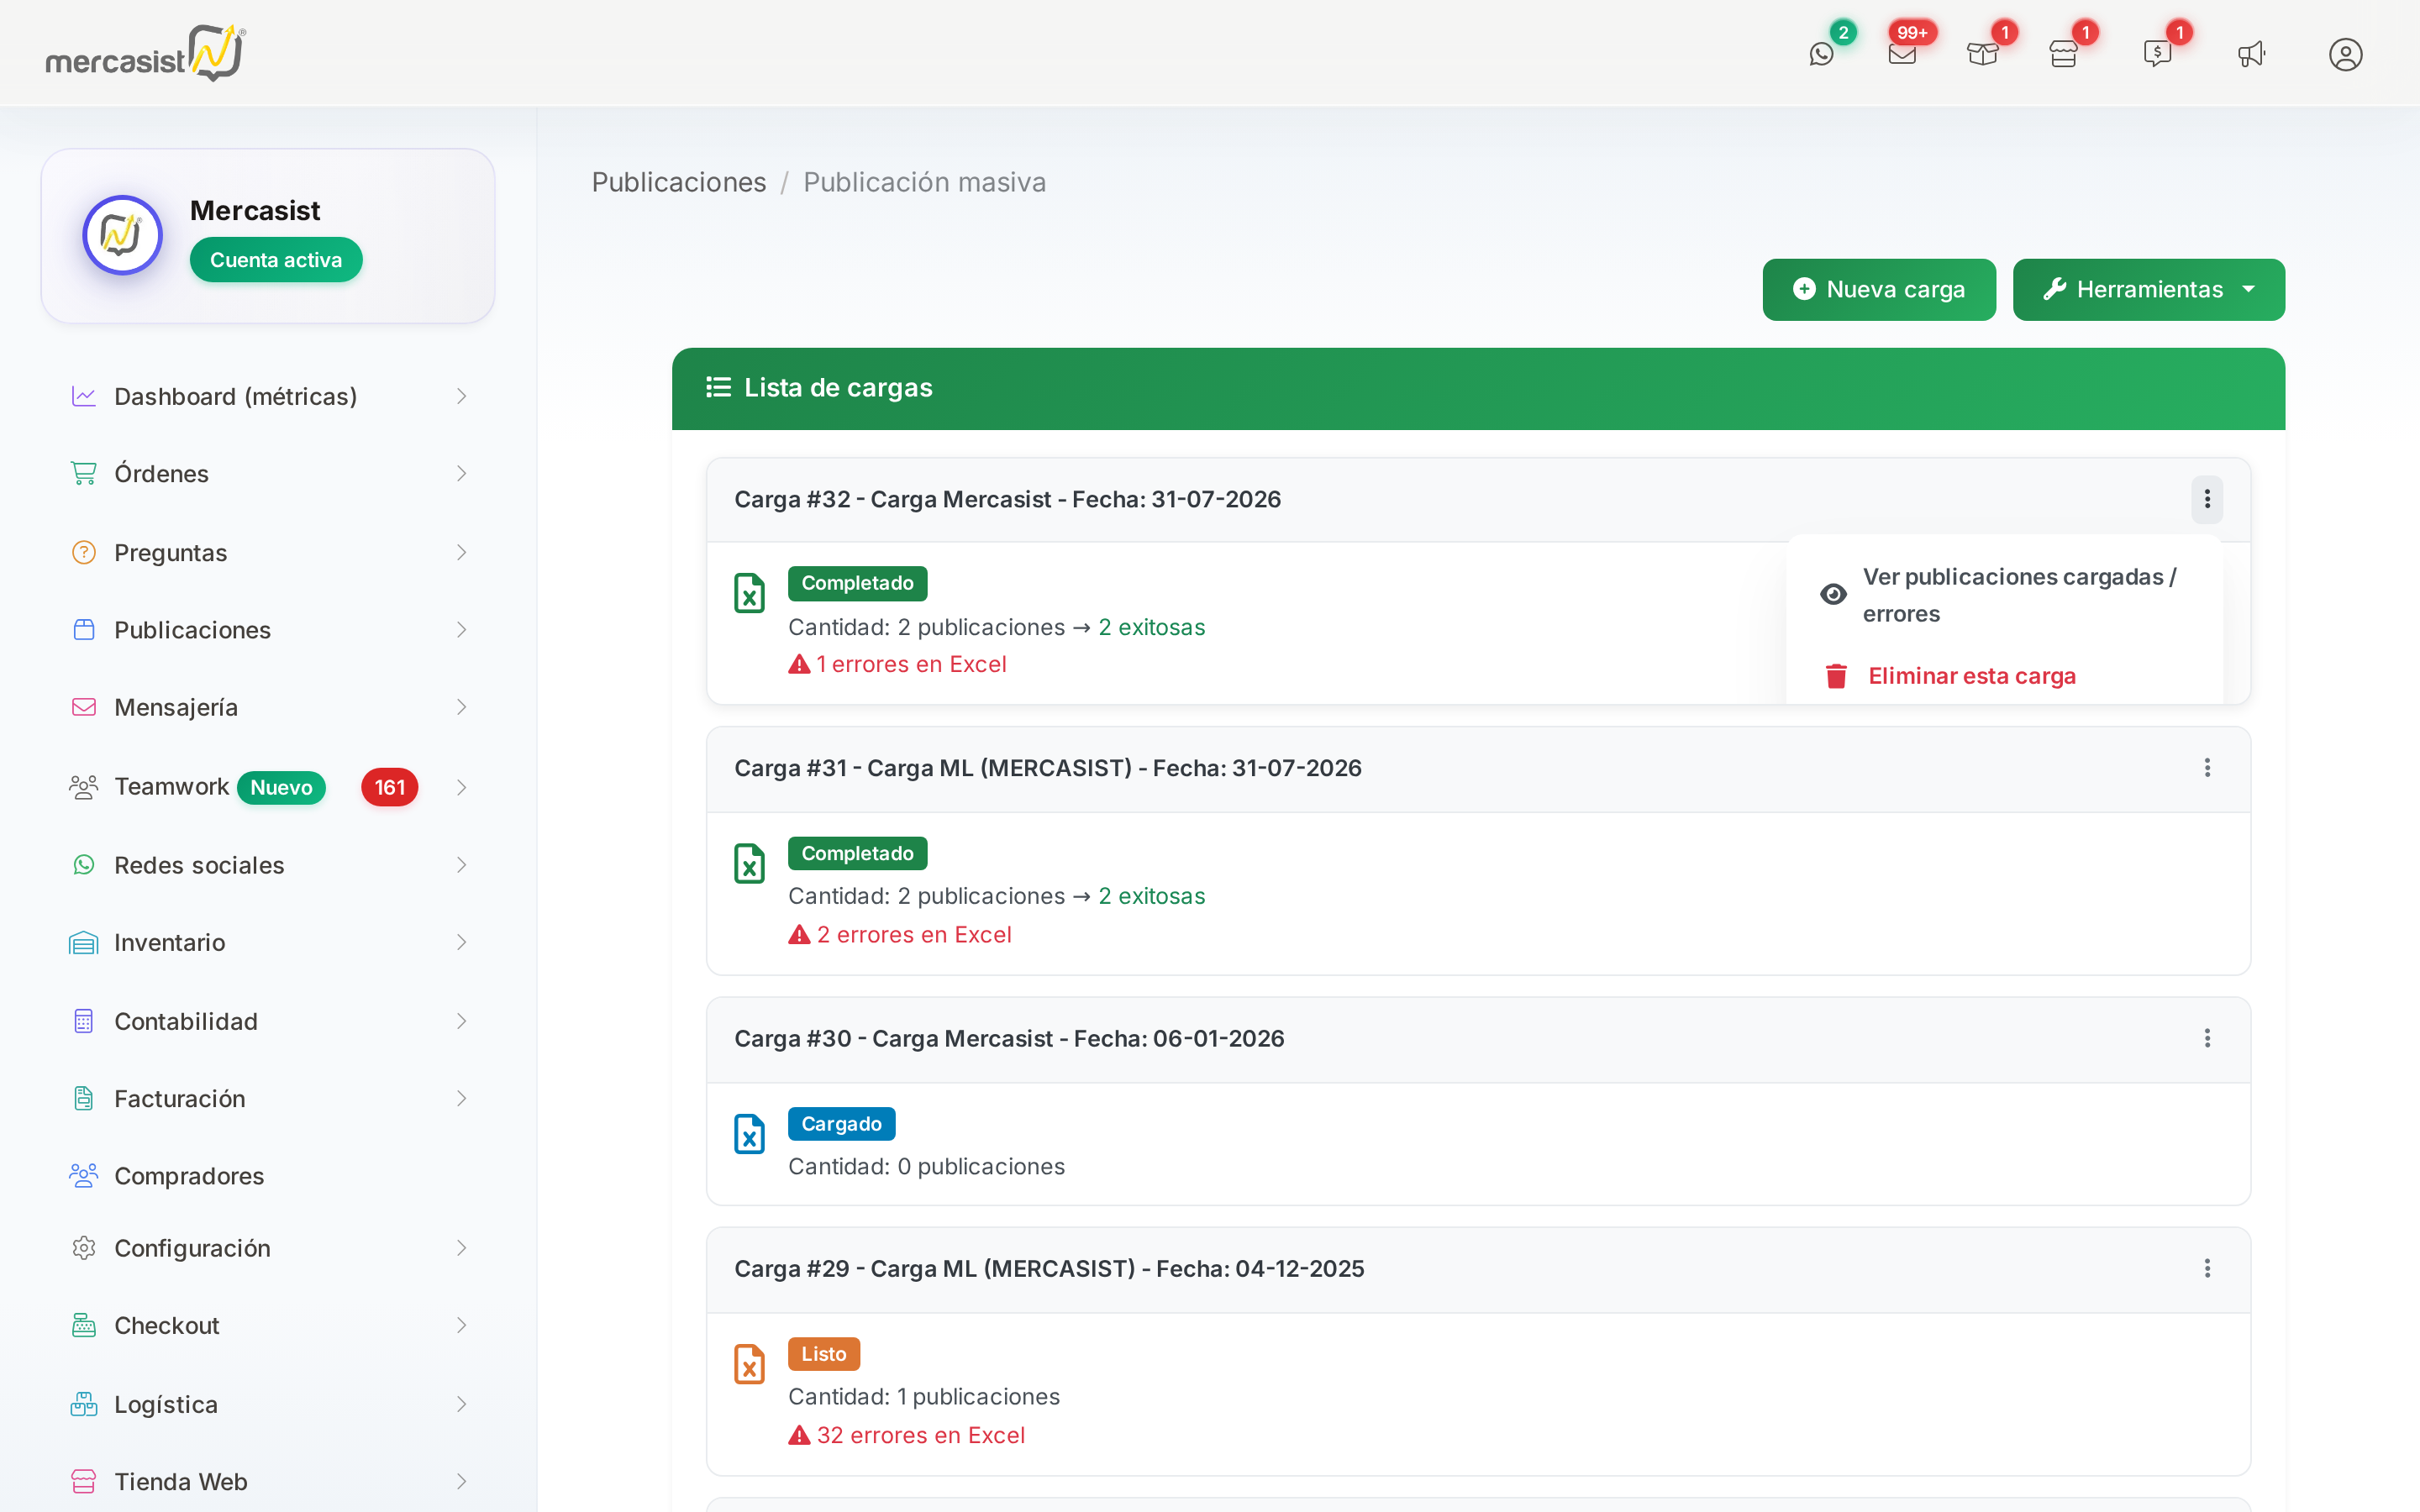Open Facturación sidebar menu item

coord(268,1098)
